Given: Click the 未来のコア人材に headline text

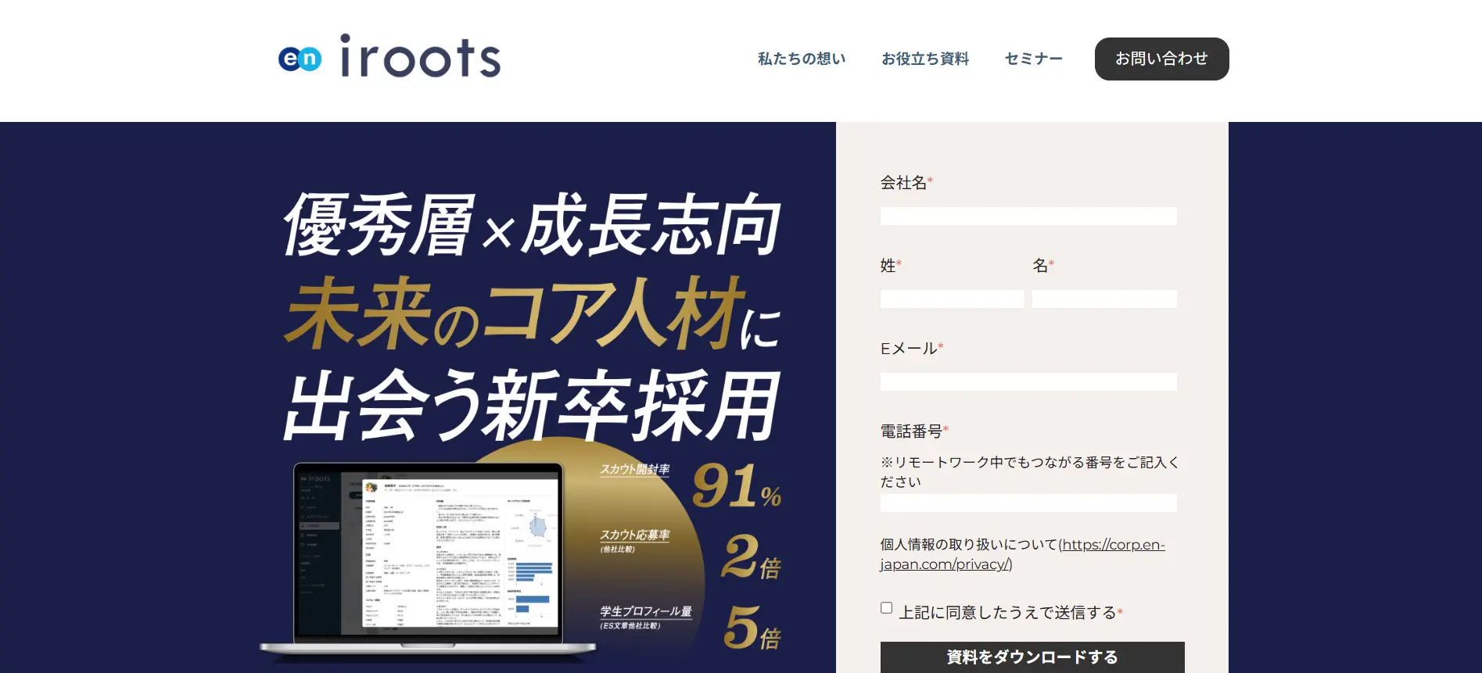Looking at the screenshot, I should pyautogui.click(x=532, y=314).
